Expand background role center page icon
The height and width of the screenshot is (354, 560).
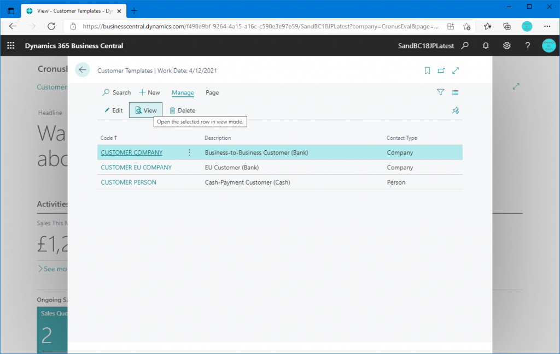point(516,86)
